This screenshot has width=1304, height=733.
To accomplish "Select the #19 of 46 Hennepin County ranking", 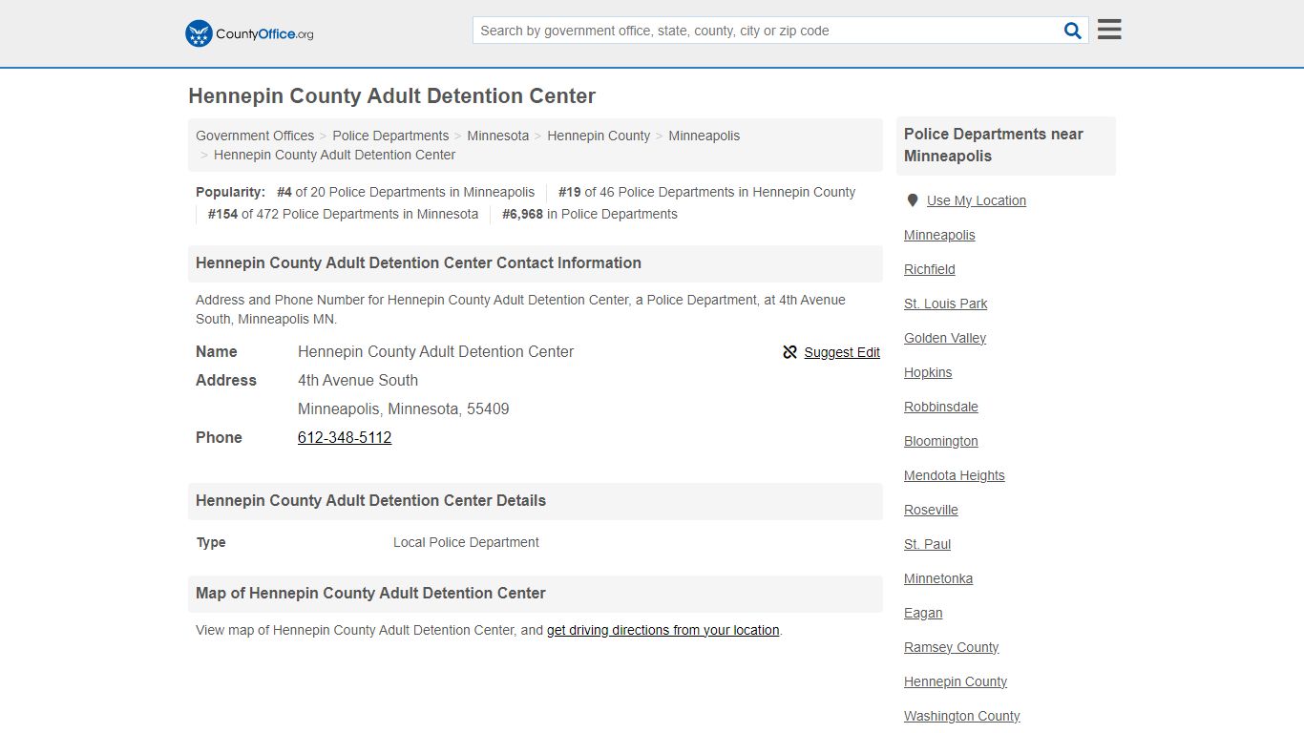I will pyautogui.click(x=707, y=192).
